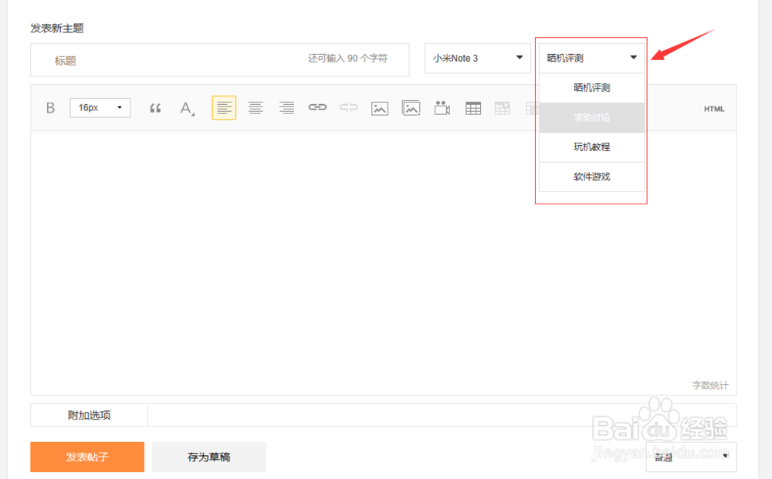Insert multiple images icon
This screenshot has width=772, height=479.
411,108
